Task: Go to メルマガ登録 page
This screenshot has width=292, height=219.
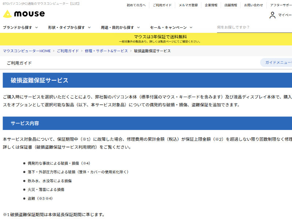Action: pos(188,5)
